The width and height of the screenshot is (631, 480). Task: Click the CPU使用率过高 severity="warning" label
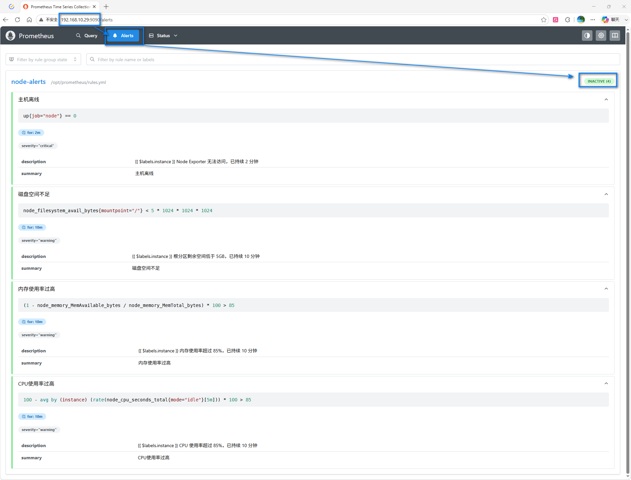[39, 430]
